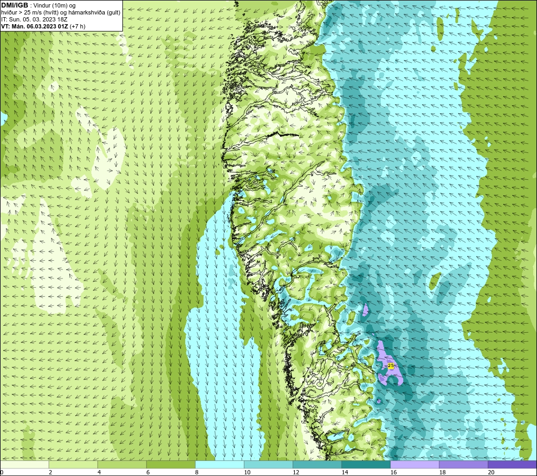
Task: Click the 16–18 m/s lavender legend swatch
Action: pos(415,465)
